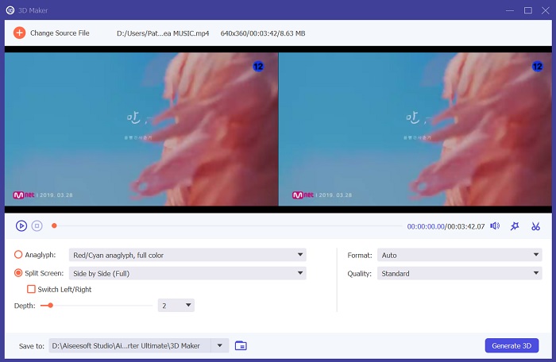Click the Save to path field
This screenshot has width=556, height=362.
pos(131,345)
